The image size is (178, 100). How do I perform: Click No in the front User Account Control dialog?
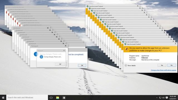click(x=172, y=65)
